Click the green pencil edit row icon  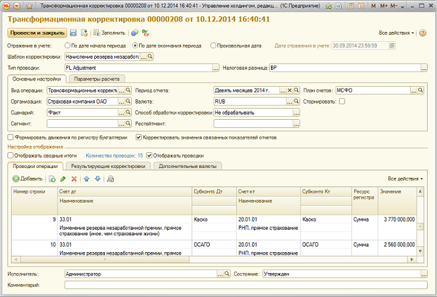click(x=63, y=178)
